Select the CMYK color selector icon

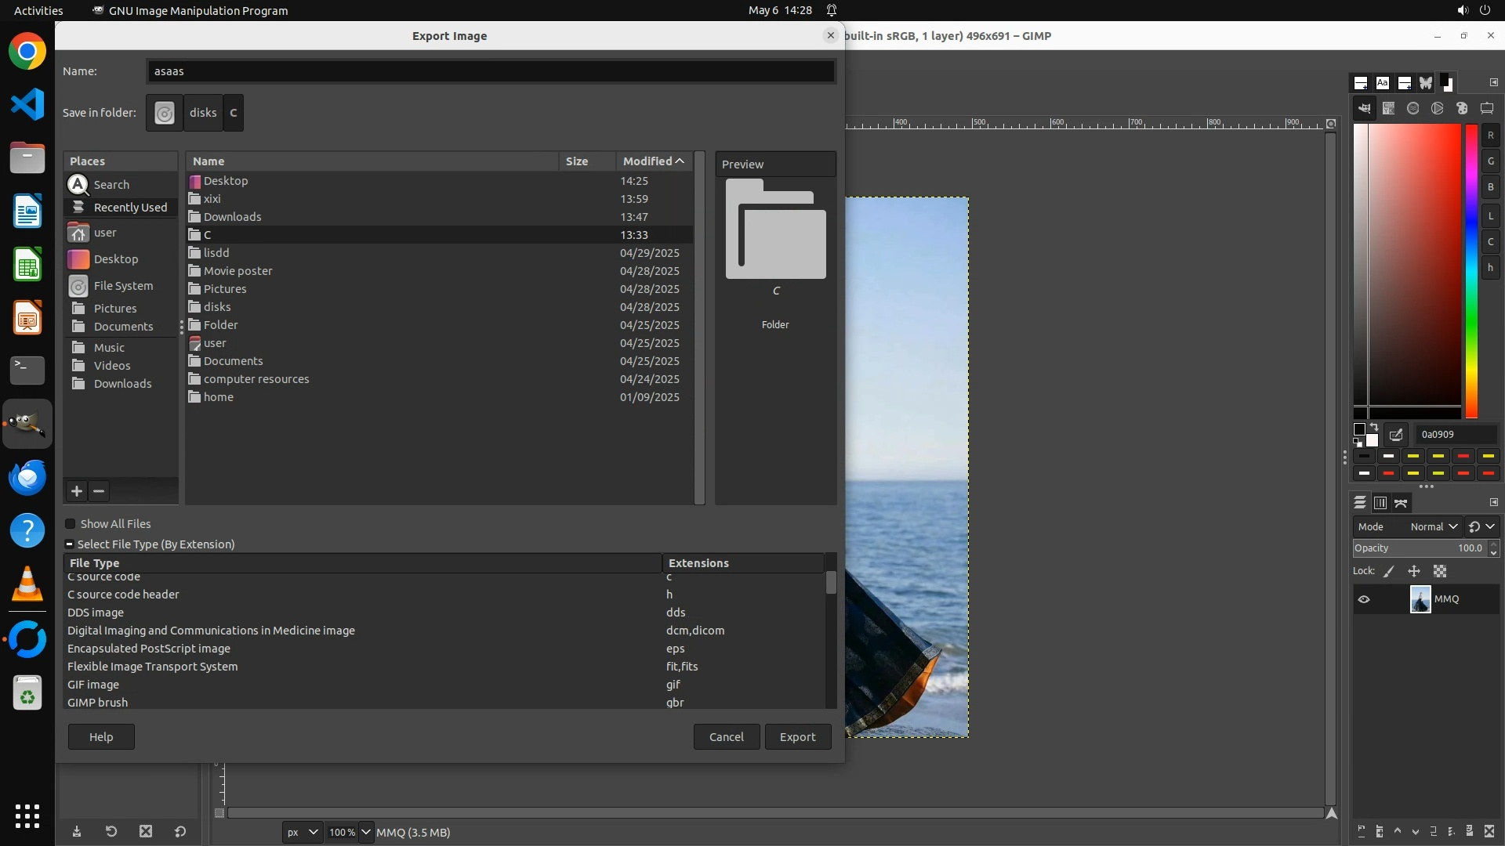pyautogui.click(x=1389, y=109)
